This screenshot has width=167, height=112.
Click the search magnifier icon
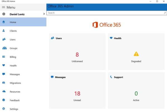click(165, 13)
